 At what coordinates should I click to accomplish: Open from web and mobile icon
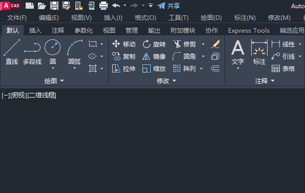click(x=79, y=6)
